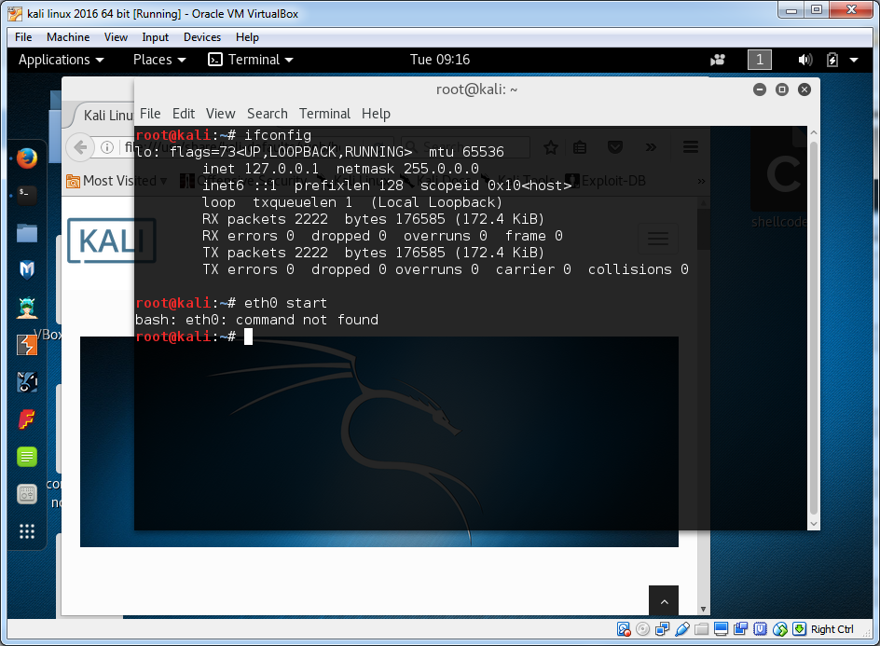Click the optical drive indicator in the VirtualBox status bar
Viewport: 880px width, 646px height.
coord(642,629)
